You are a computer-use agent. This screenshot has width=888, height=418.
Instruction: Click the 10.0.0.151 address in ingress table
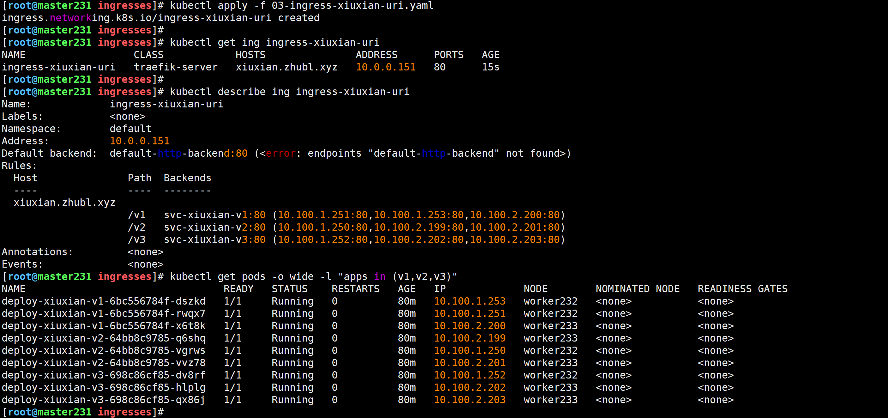tap(385, 67)
